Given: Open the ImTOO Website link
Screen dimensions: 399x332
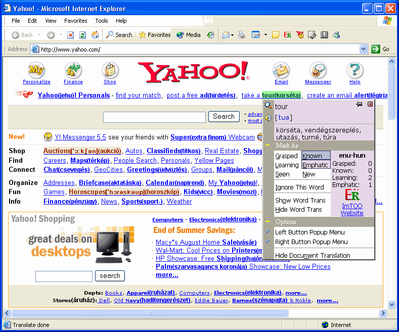Looking at the screenshot, I should (352, 210).
